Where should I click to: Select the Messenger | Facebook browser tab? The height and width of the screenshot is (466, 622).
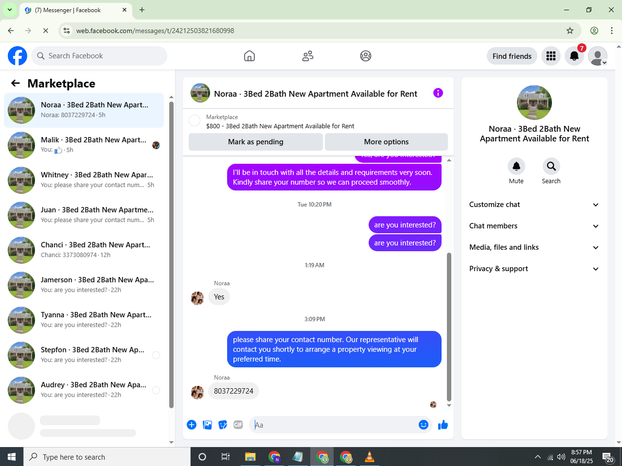tap(75, 10)
